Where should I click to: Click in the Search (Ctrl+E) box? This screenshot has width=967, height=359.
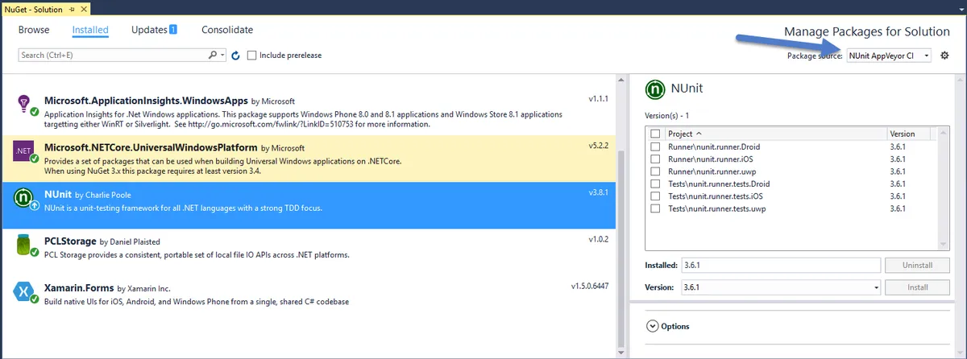[x=113, y=56]
